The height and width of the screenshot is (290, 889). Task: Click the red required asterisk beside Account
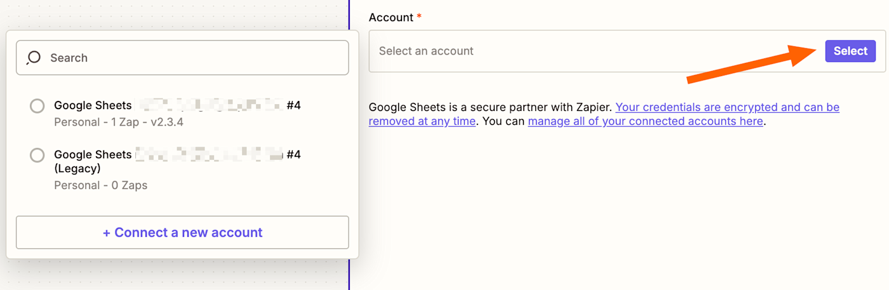(x=419, y=17)
